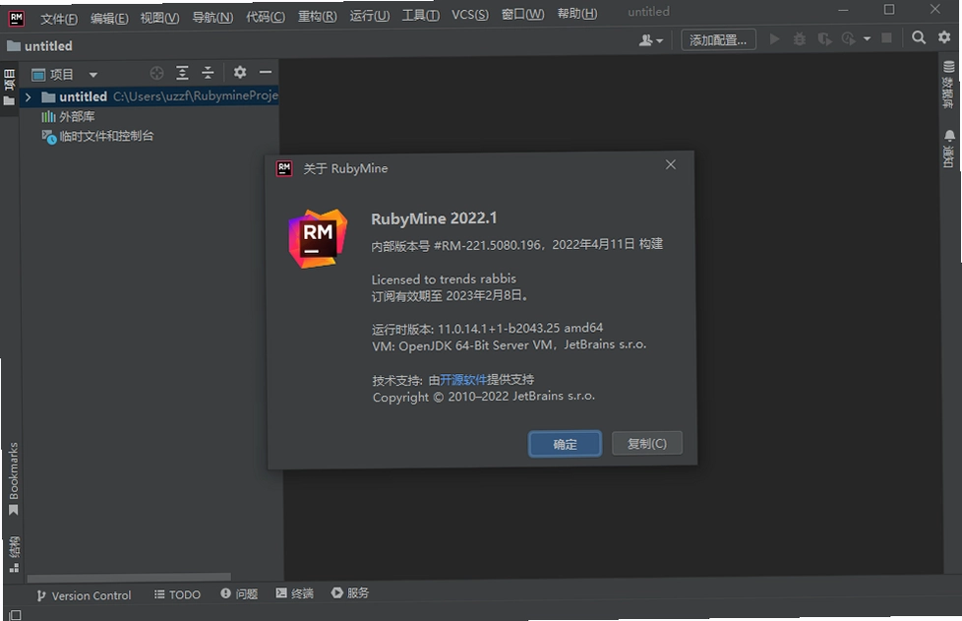Screen dimensions: 962x621
Task: Click the RubyMine logo in title bar
Action: [x=17, y=19]
